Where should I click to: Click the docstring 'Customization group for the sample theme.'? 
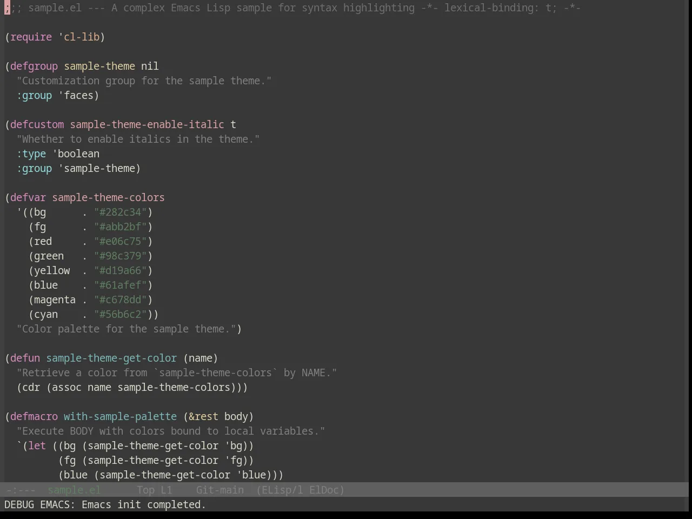click(144, 81)
